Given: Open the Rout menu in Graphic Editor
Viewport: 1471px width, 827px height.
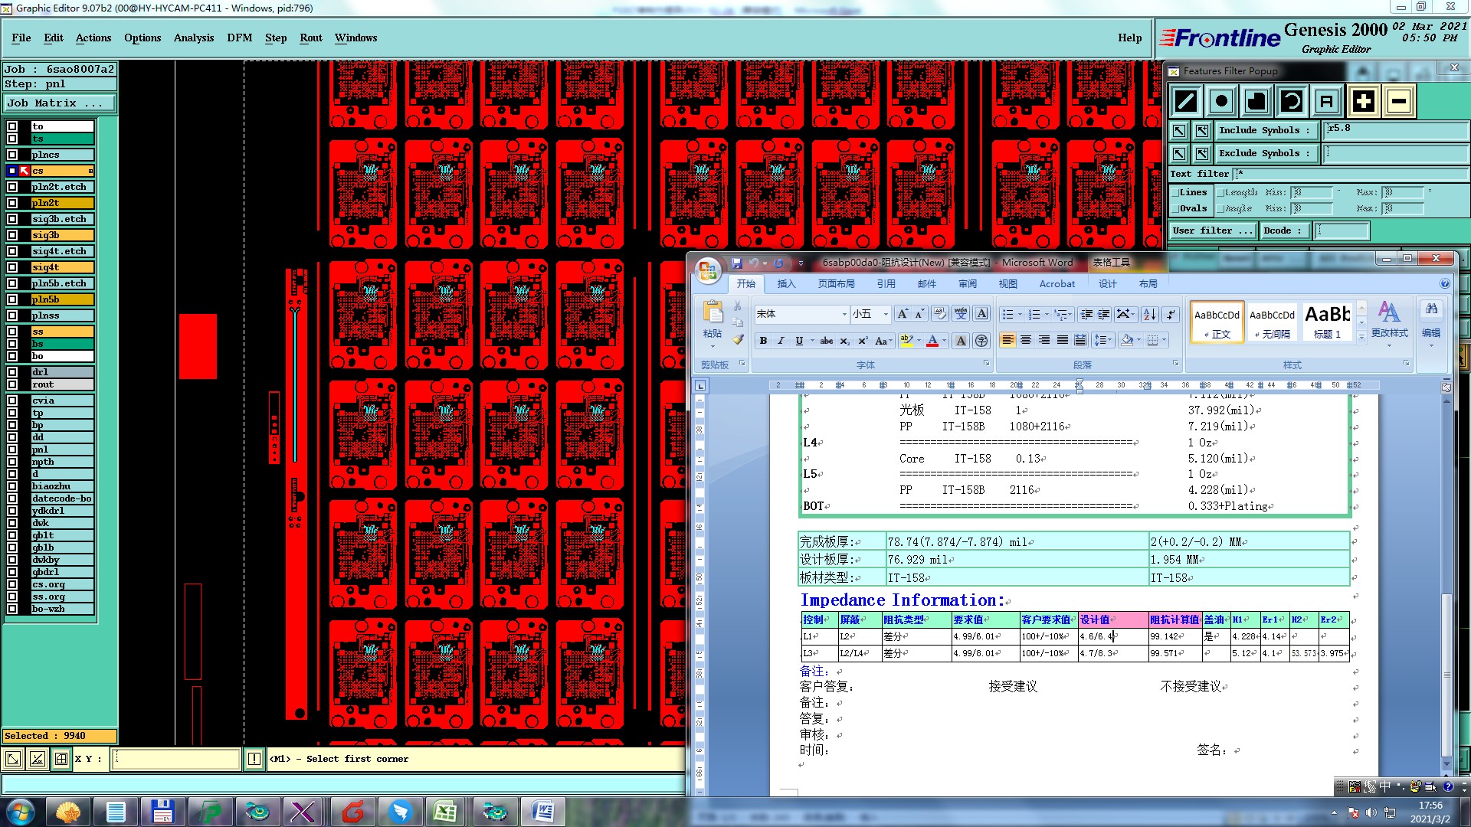Looking at the screenshot, I should (x=311, y=38).
